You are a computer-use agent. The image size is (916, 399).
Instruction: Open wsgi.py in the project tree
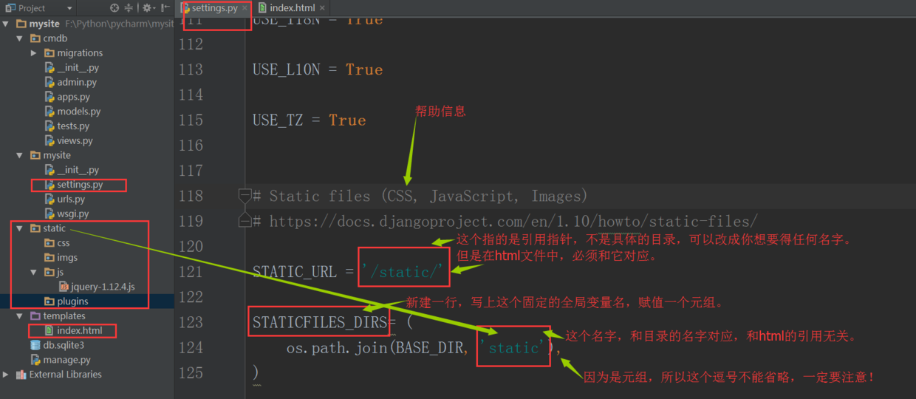click(x=66, y=214)
